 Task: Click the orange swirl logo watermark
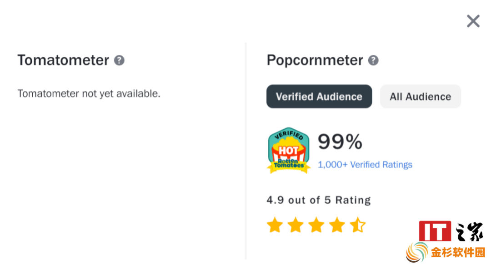coord(417,252)
